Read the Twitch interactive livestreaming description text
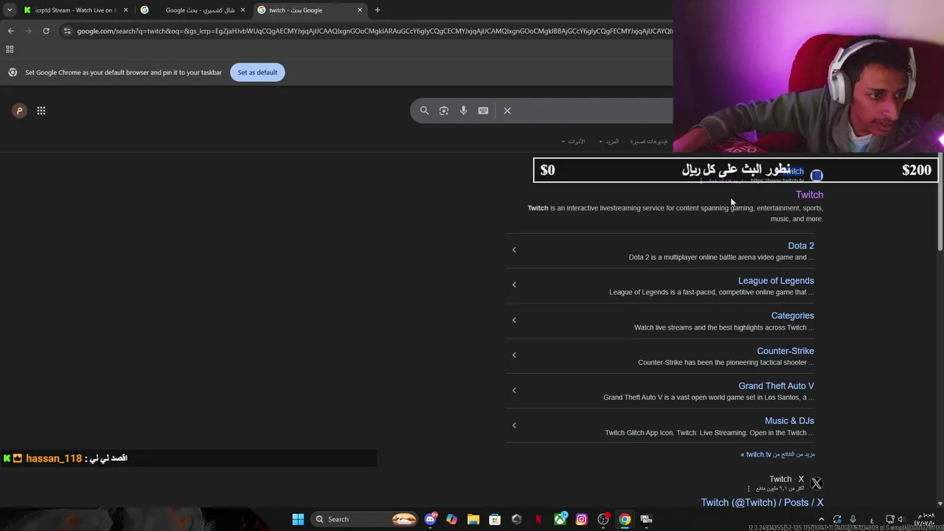 (x=676, y=213)
